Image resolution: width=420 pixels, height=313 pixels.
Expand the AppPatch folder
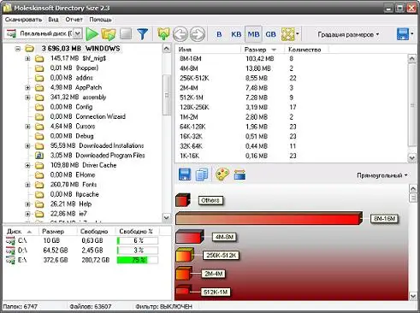point(27,87)
